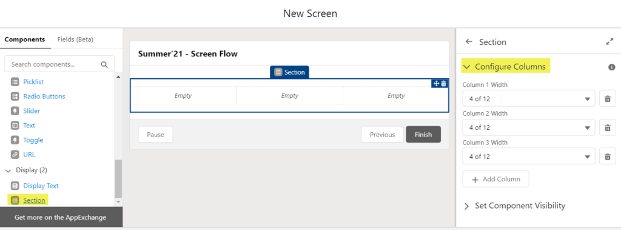Open the Column 3 Width dropdown
Screen dimensions: 621x230
click(529, 156)
